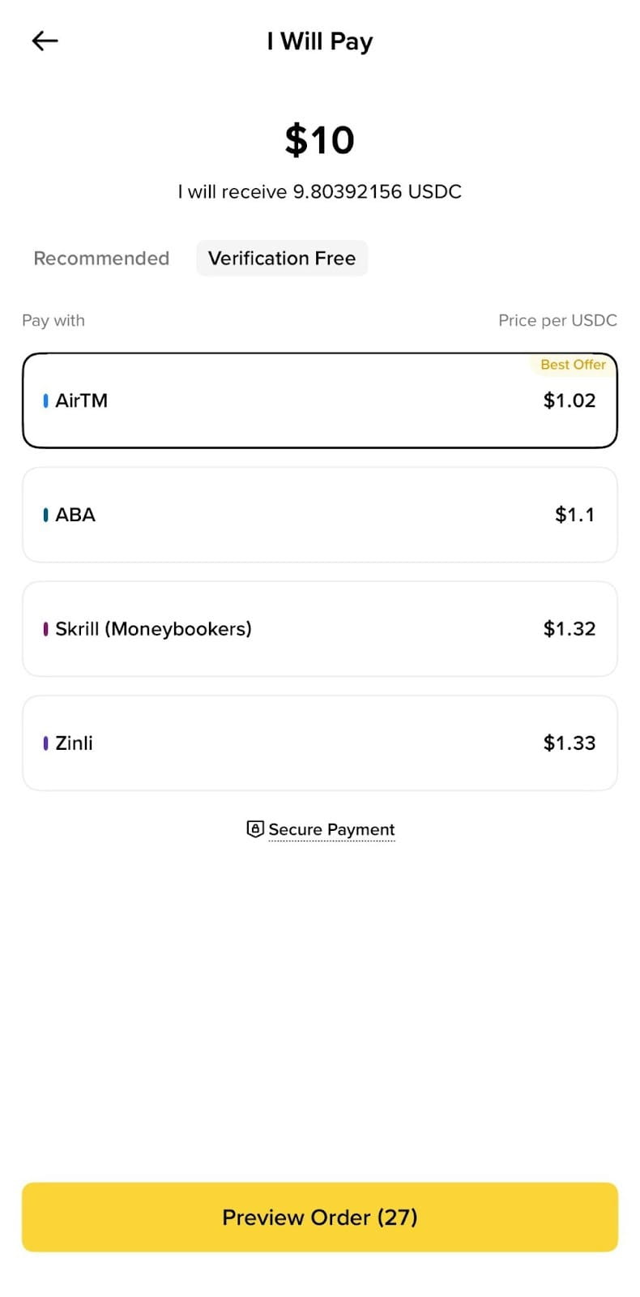Image resolution: width=640 pixels, height=1297 pixels.
Task: Click the $1.33 Zinli price
Action: (x=569, y=743)
